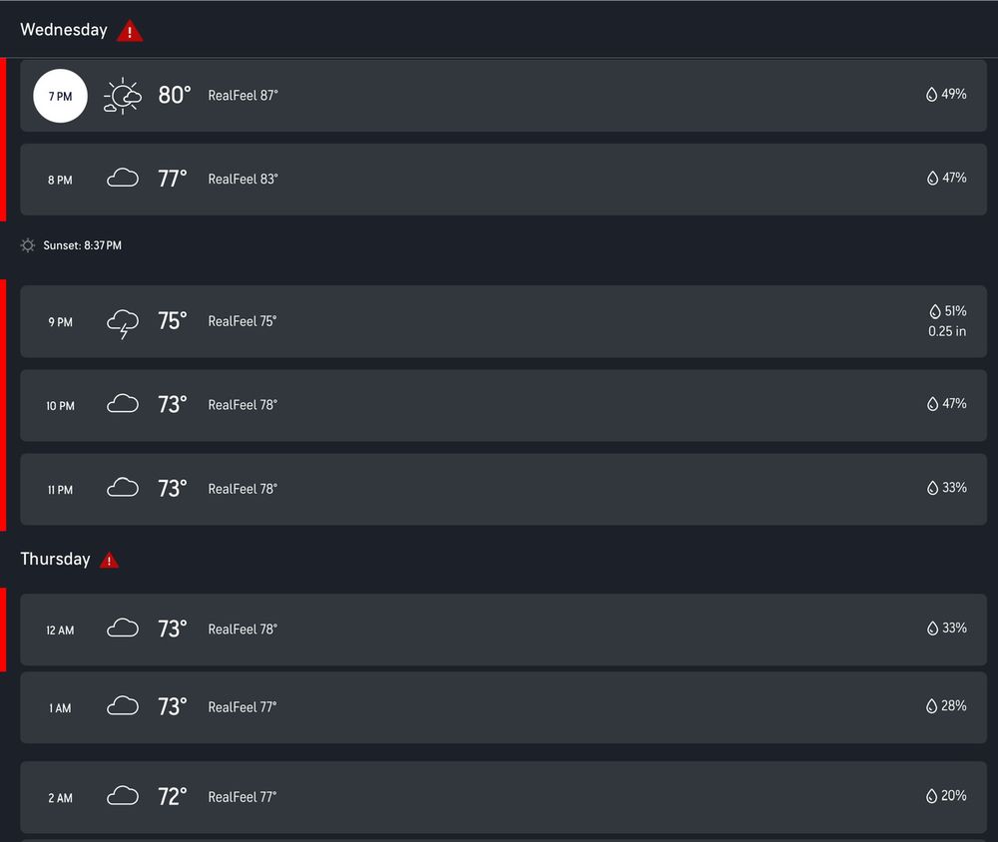Expand the 2 AM forecast row
This screenshot has height=842, width=998.
pos(503,797)
